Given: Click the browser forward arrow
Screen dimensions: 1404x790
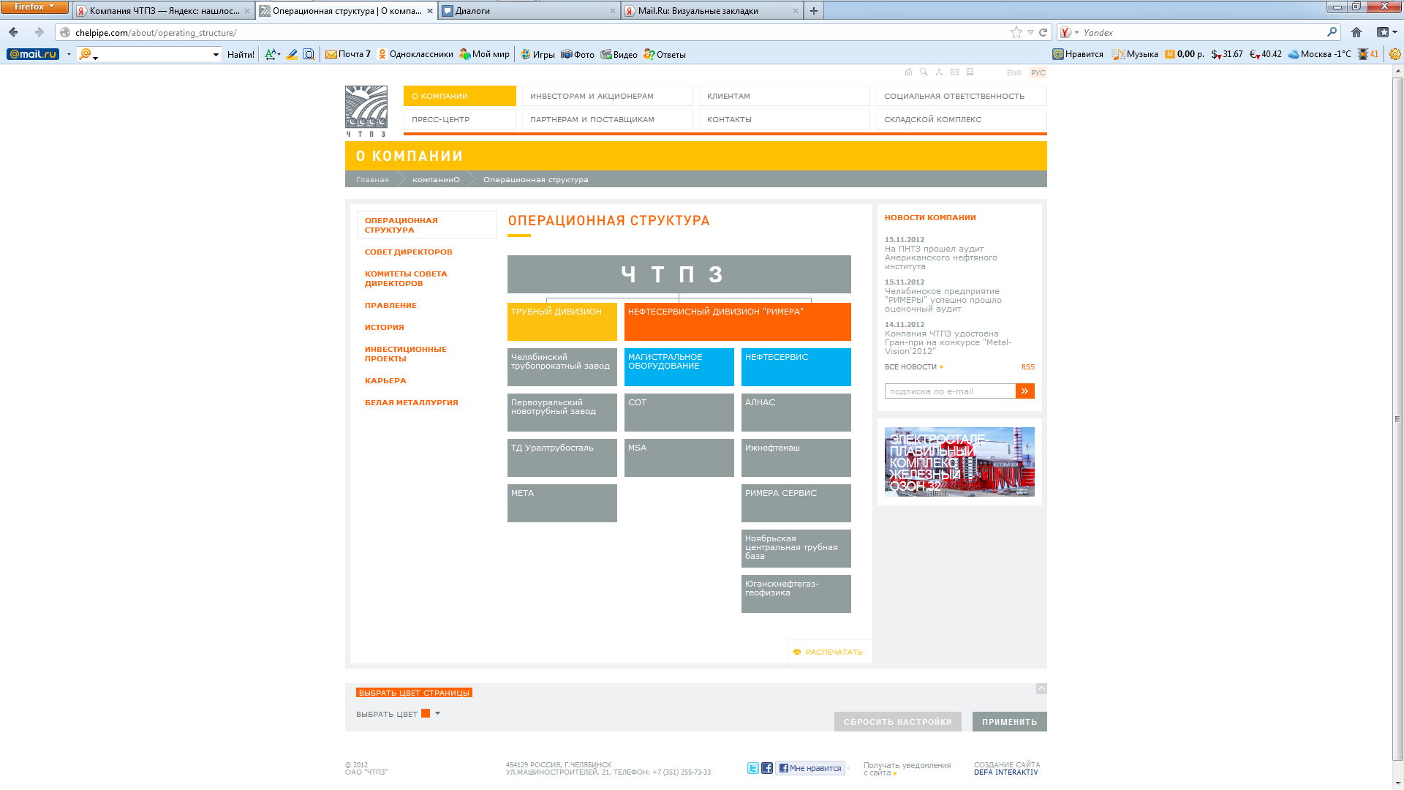Looking at the screenshot, I should pos(39,32).
